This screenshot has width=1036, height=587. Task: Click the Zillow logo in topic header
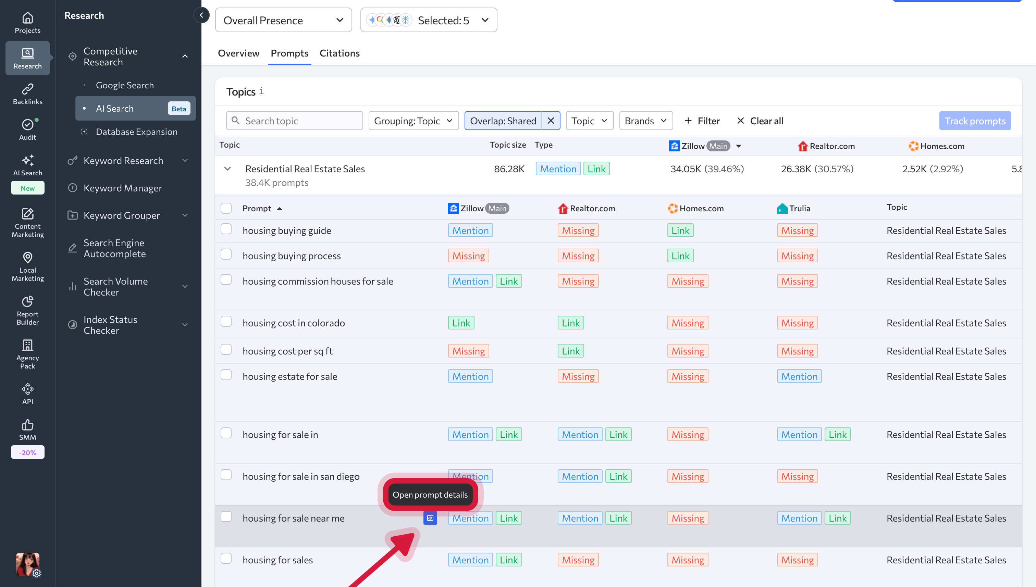pos(674,146)
